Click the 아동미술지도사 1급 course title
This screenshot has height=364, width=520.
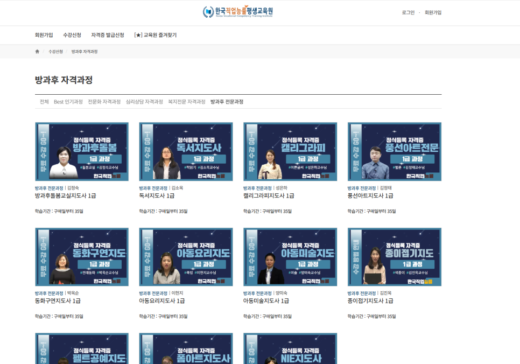[266, 301]
